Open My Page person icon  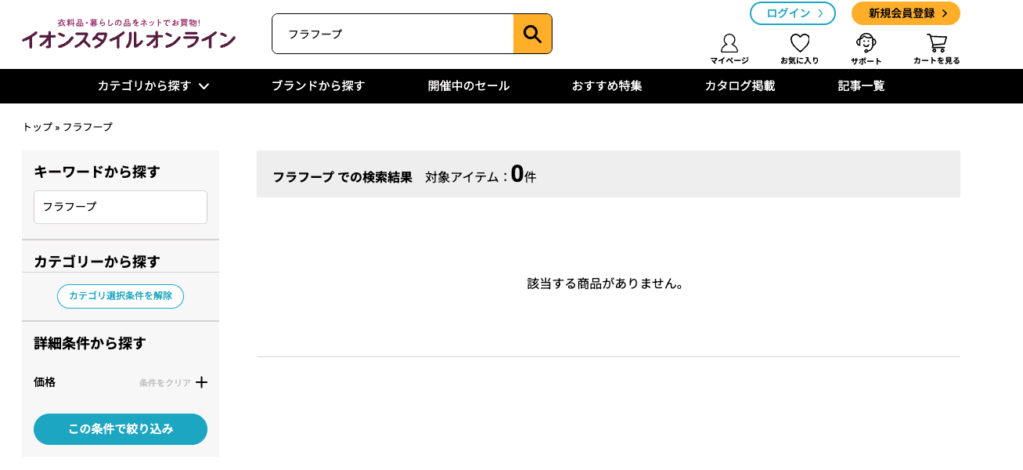729,47
